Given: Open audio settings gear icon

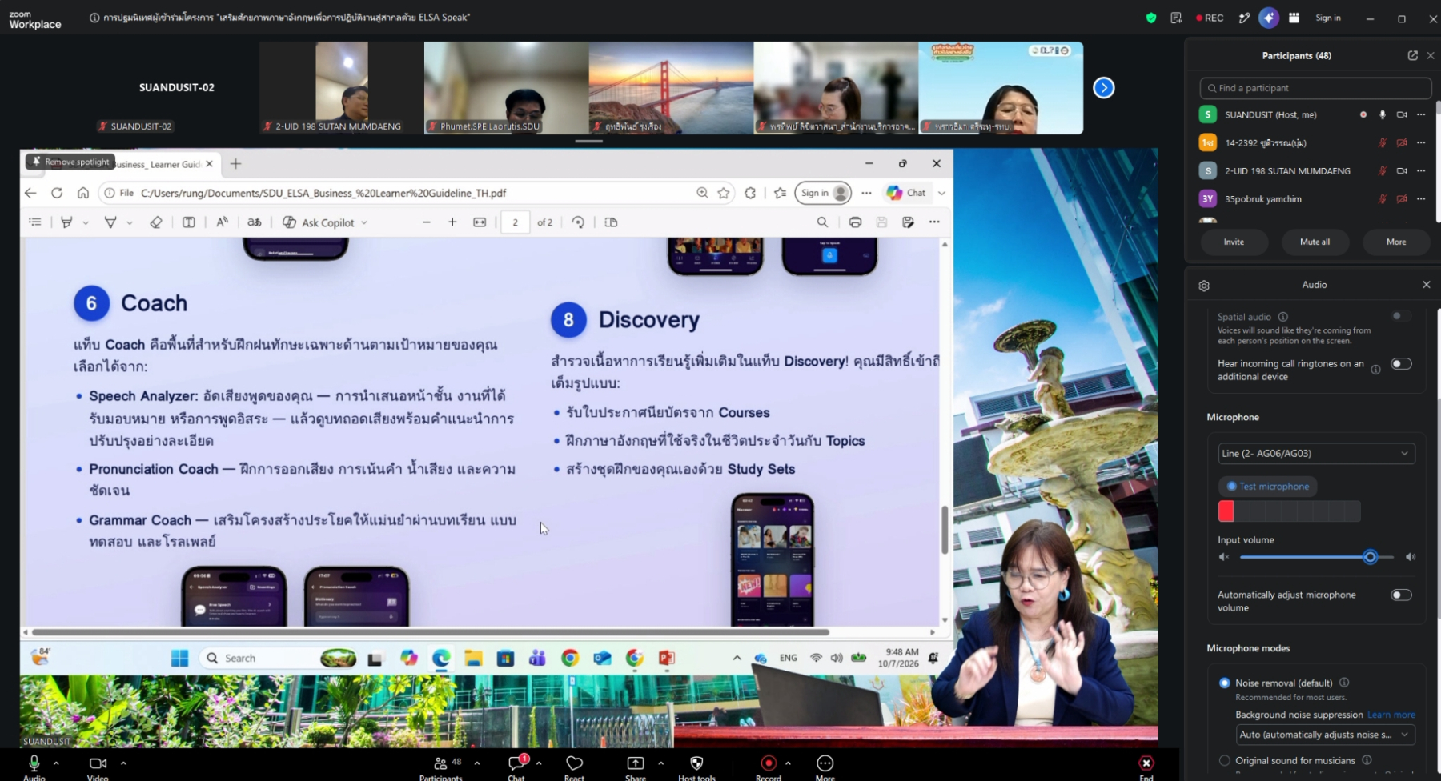Looking at the screenshot, I should coord(1204,286).
